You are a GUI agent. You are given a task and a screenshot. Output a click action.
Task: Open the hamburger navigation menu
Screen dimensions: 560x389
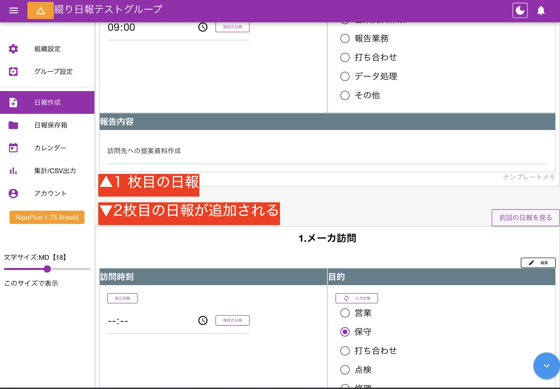click(x=13, y=10)
